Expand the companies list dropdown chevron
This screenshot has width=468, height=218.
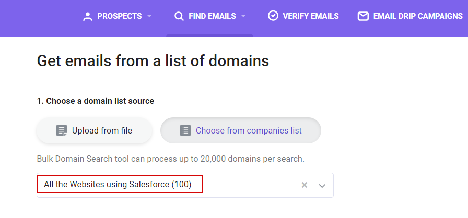click(x=322, y=186)
